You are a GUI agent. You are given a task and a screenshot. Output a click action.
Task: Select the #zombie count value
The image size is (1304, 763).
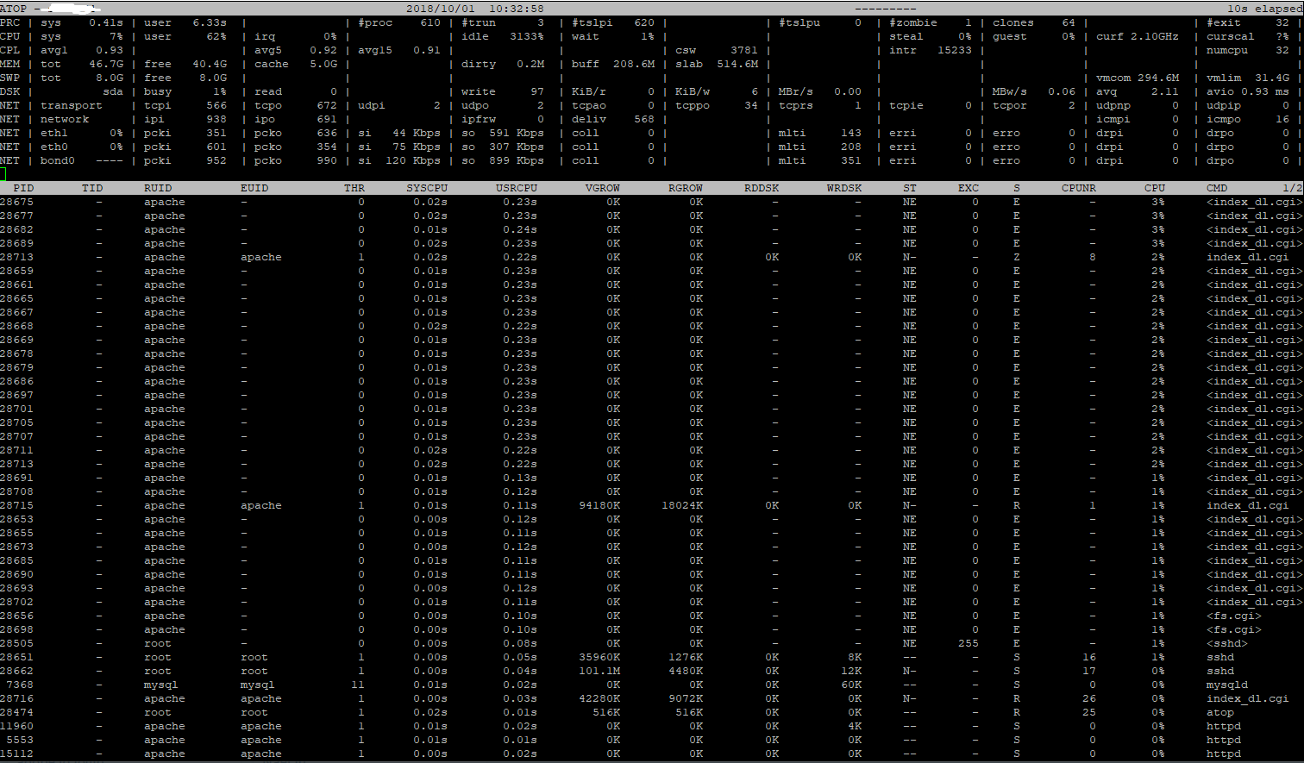968,22
